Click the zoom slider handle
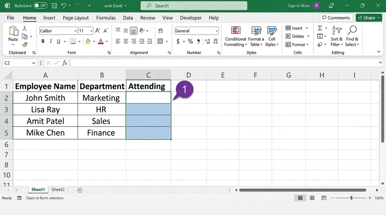This screenshot has height=215, width=386. pyautogui.click(x=351, y=198)
